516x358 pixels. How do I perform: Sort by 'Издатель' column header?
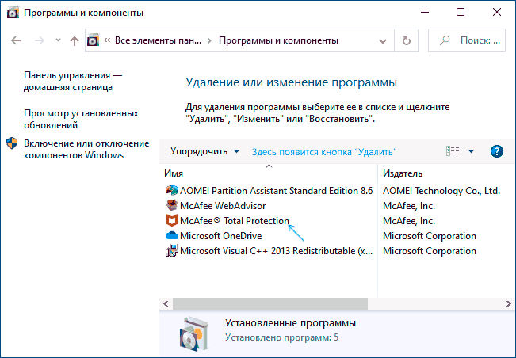pyautogui.click(x=403, y=173)
